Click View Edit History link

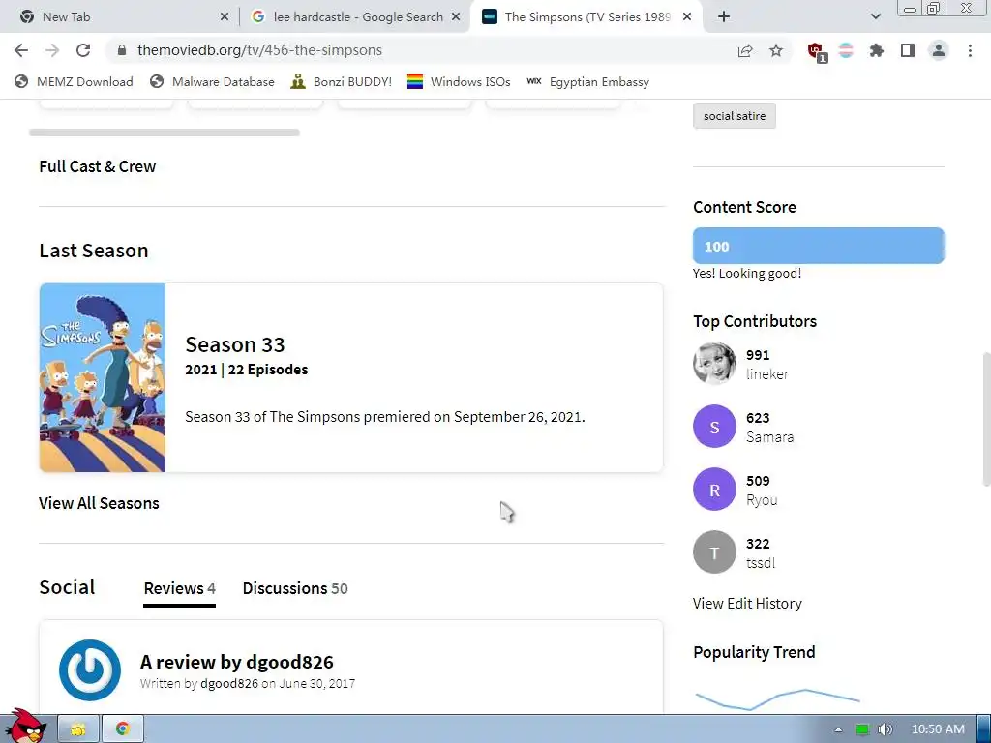pyautogui.click(x=748, y=604)
